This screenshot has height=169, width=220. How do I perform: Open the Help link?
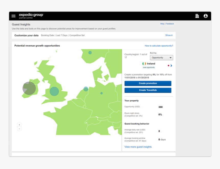tap(162, 23)
